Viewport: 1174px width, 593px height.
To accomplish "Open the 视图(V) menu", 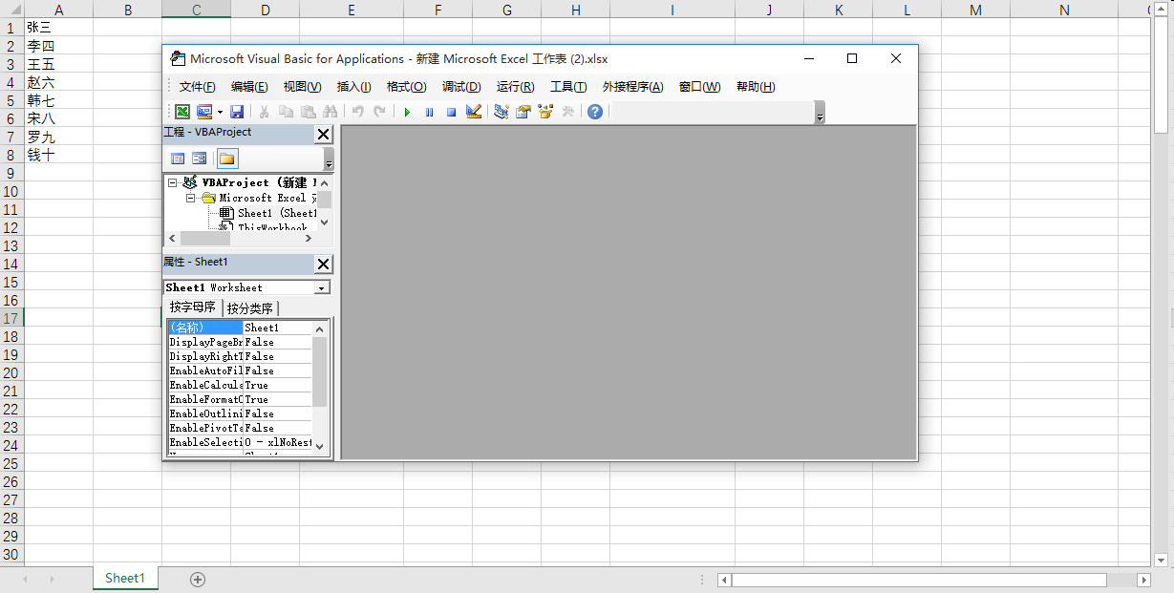I will click(302, 87).
